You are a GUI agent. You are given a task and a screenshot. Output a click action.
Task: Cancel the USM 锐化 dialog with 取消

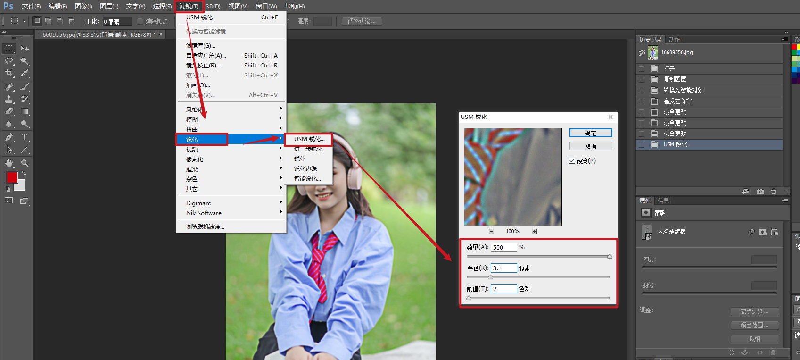[x=591, y=146]
